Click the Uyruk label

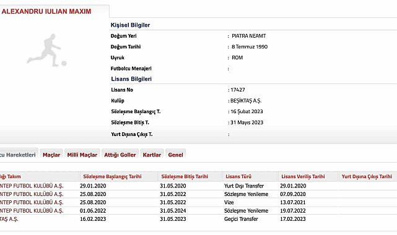coord(118,58)
